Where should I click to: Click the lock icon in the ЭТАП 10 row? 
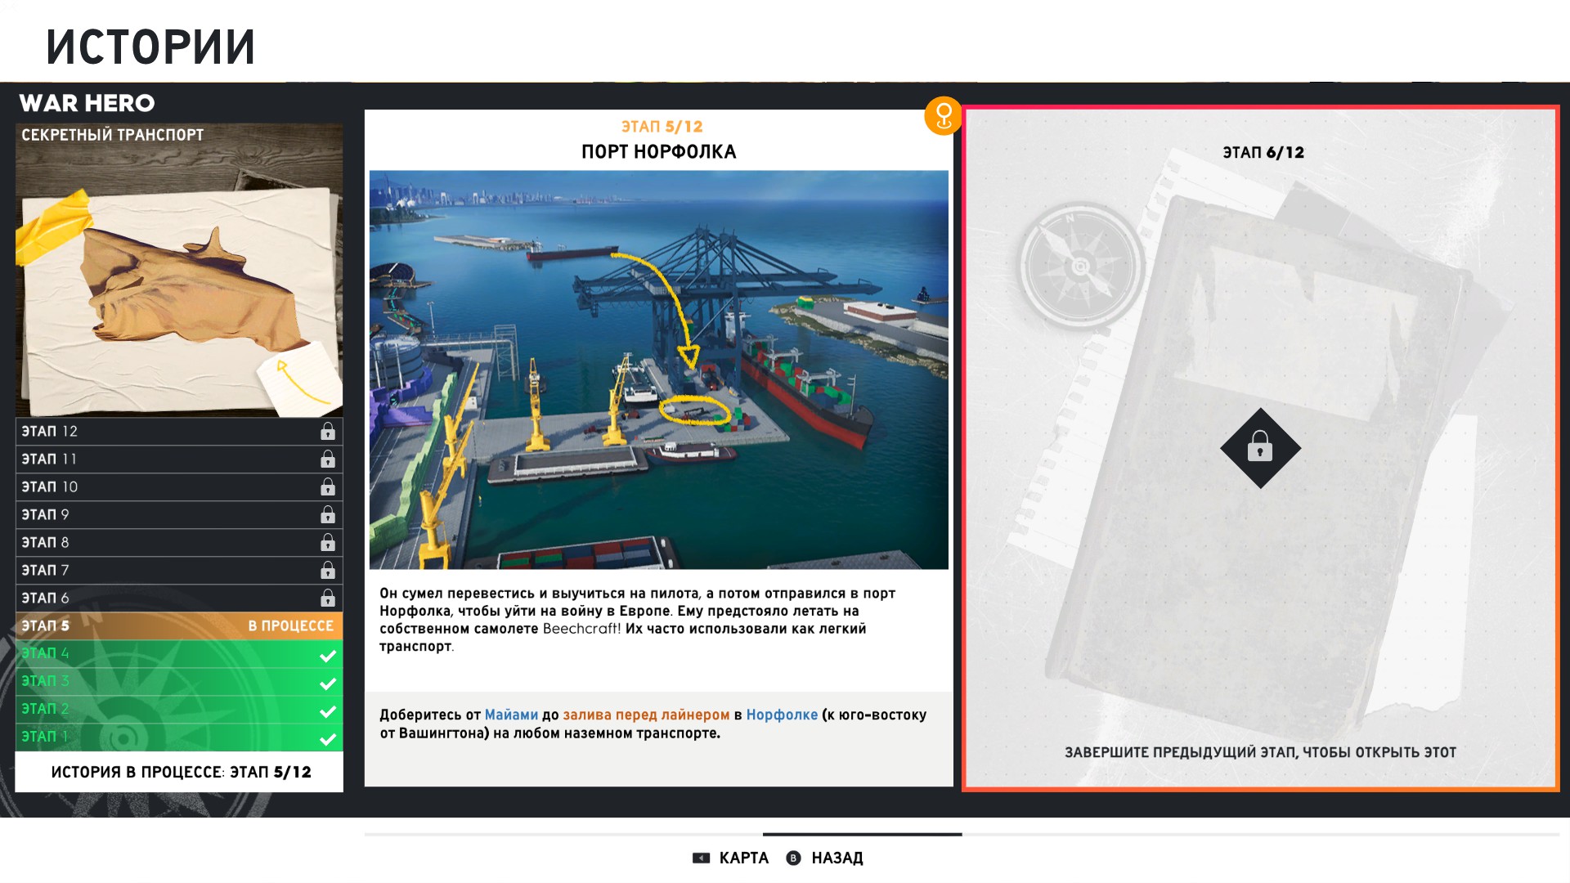pyautogui.click(x=328, y=486)
